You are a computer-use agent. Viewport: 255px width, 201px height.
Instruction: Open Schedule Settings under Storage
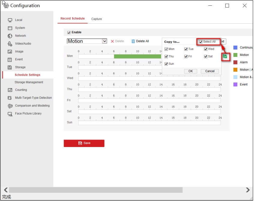tap(27, 75)
